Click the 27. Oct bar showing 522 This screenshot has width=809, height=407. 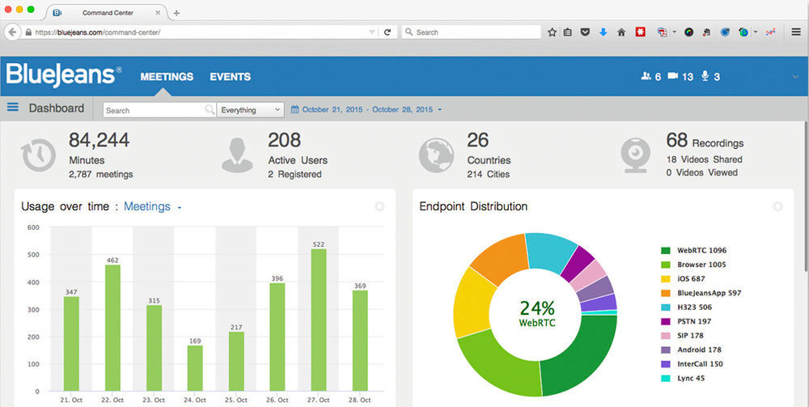click(318, 320)
